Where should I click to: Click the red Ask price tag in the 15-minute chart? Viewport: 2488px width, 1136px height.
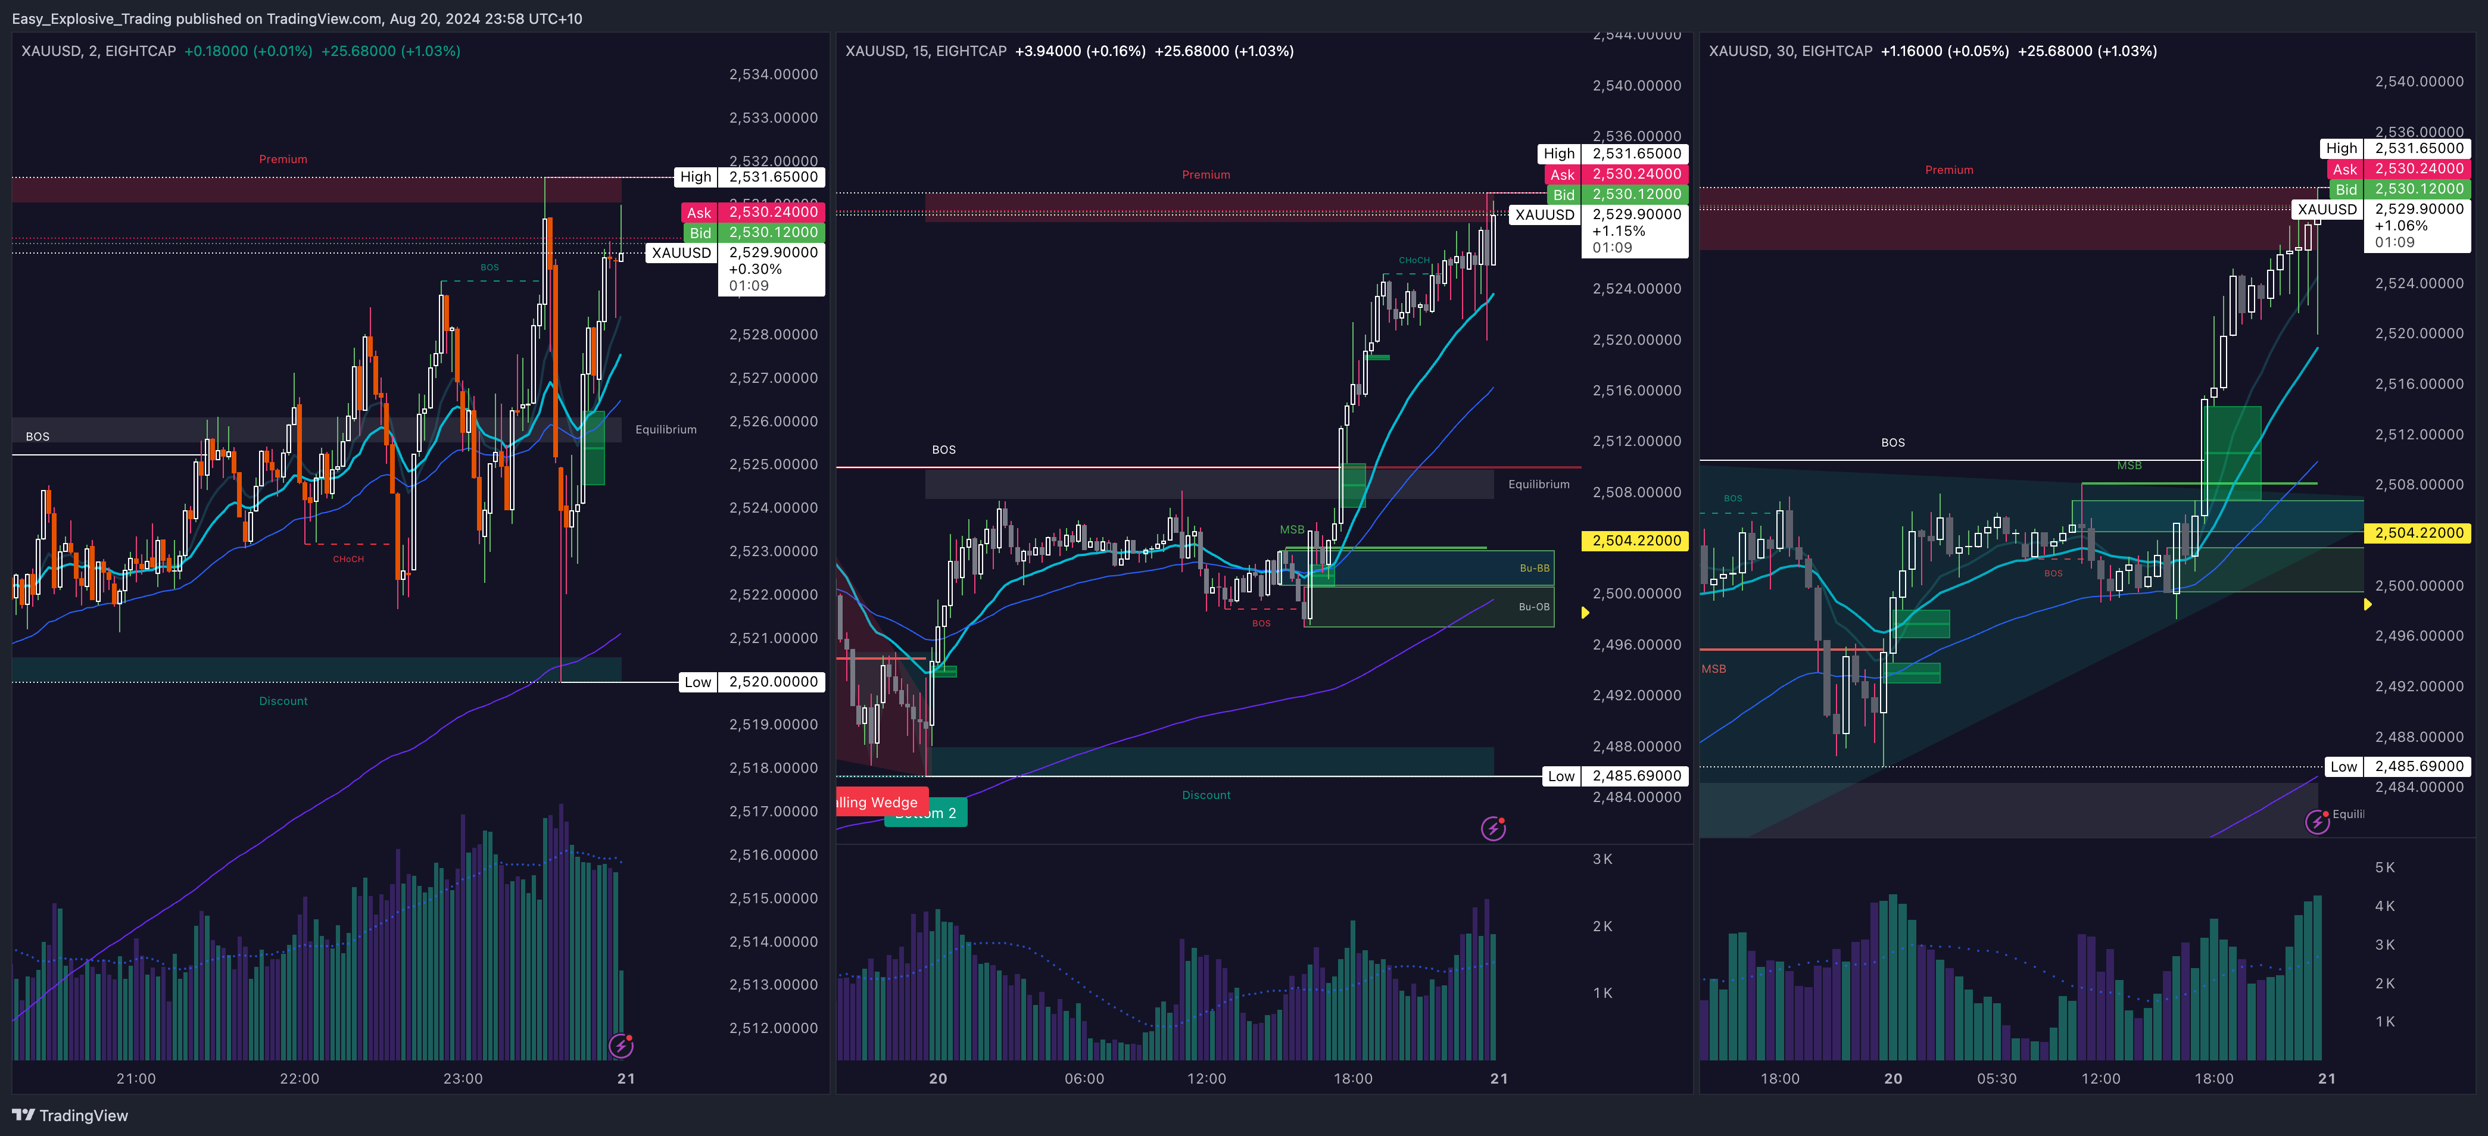coord(1616,174)
